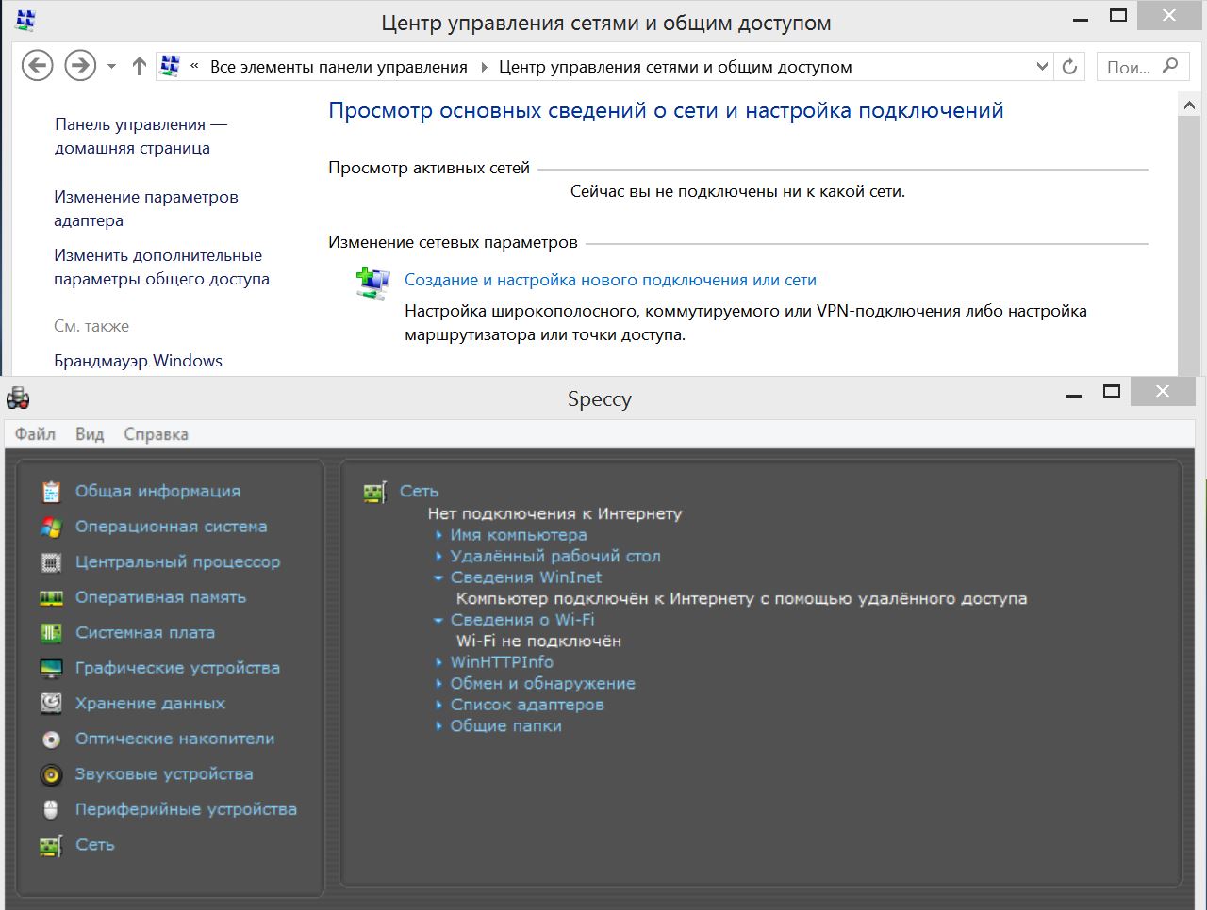Expand the Список адаптеров node
This screenshot has width=1207, height=910.
click(438, 706)
